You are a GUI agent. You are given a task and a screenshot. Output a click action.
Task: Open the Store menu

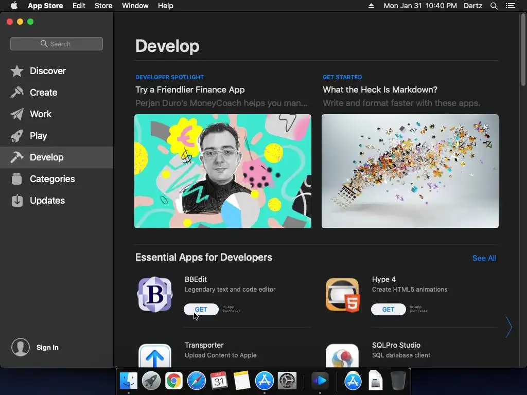click(x=103, y=6)
